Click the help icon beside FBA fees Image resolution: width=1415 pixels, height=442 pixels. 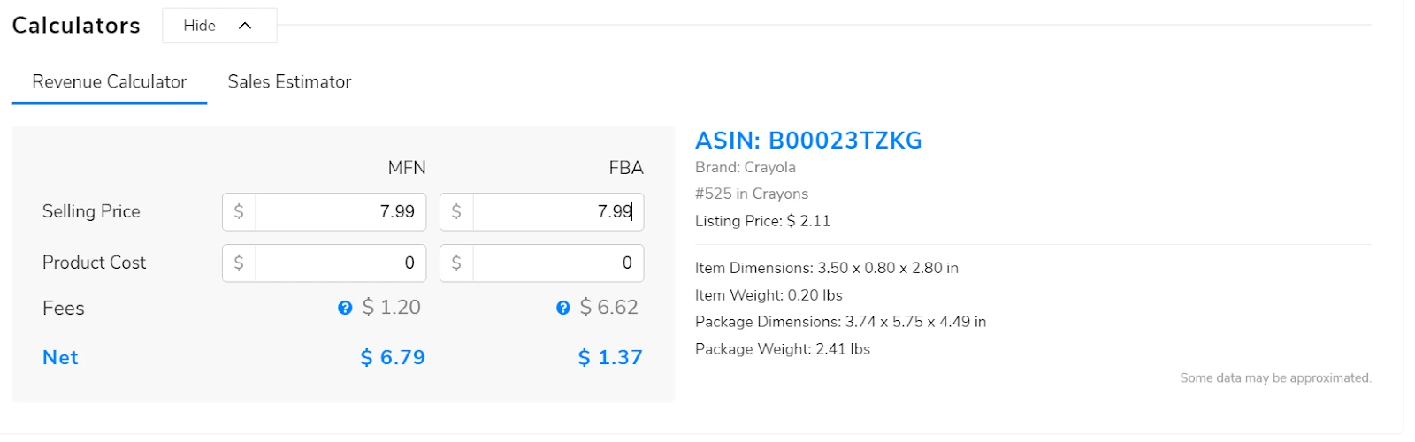click(x=562, y=308)
